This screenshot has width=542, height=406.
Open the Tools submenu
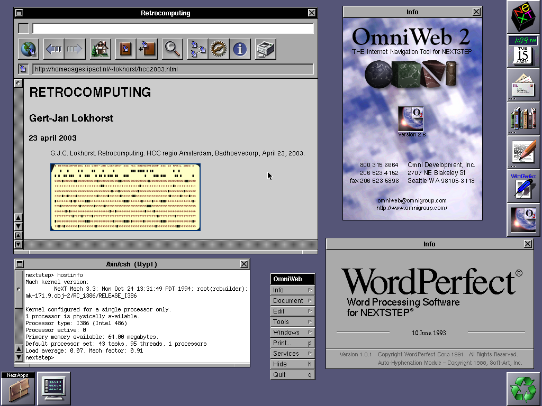tap(292, 322)
